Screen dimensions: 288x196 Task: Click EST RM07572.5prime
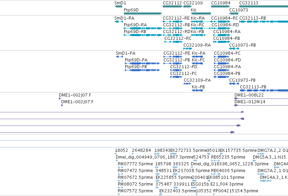point(135,191)
